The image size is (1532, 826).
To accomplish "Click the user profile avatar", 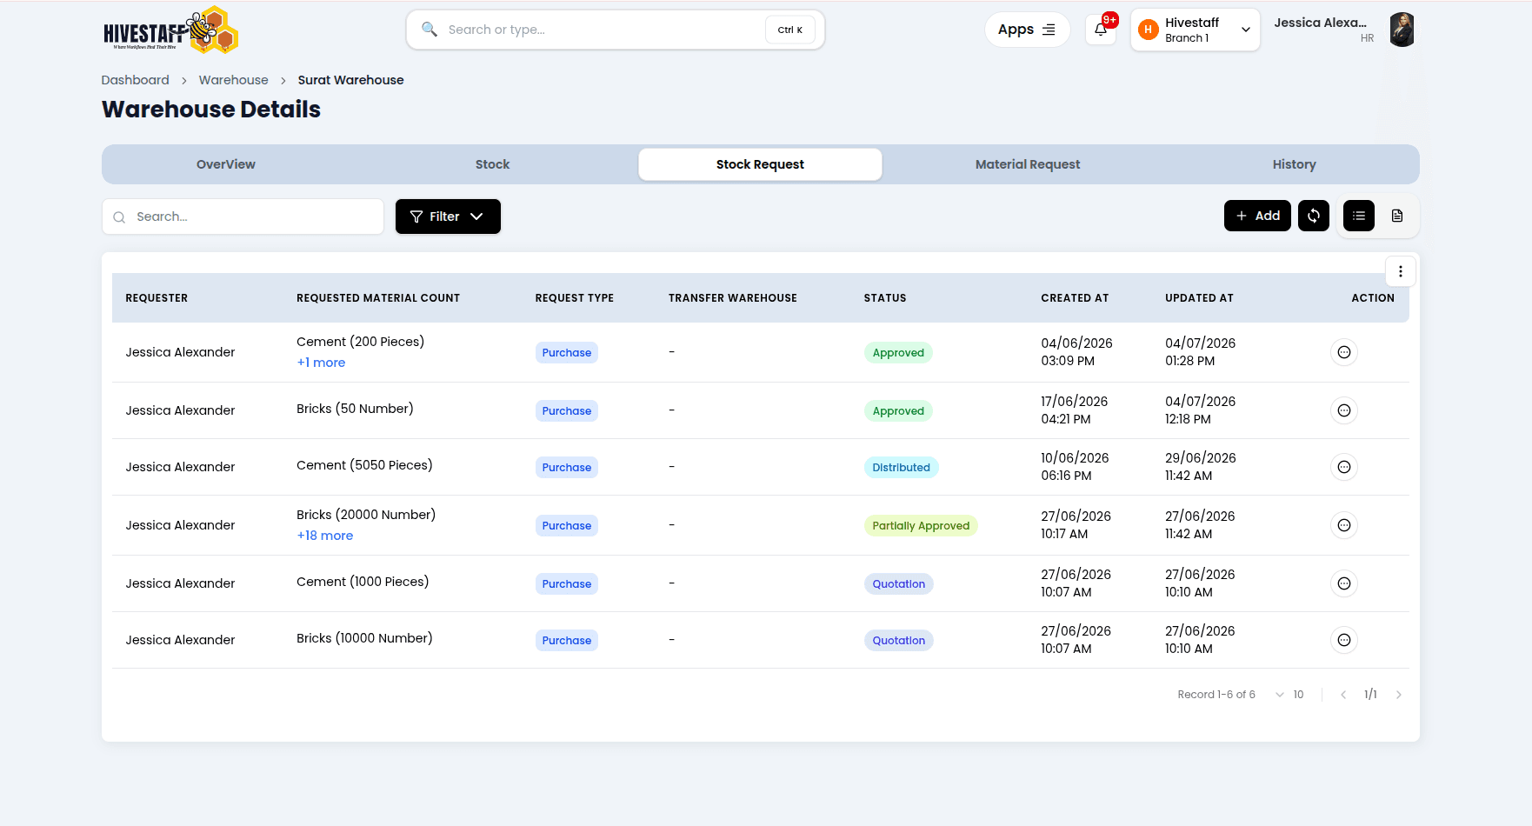I will [1402, 30].
